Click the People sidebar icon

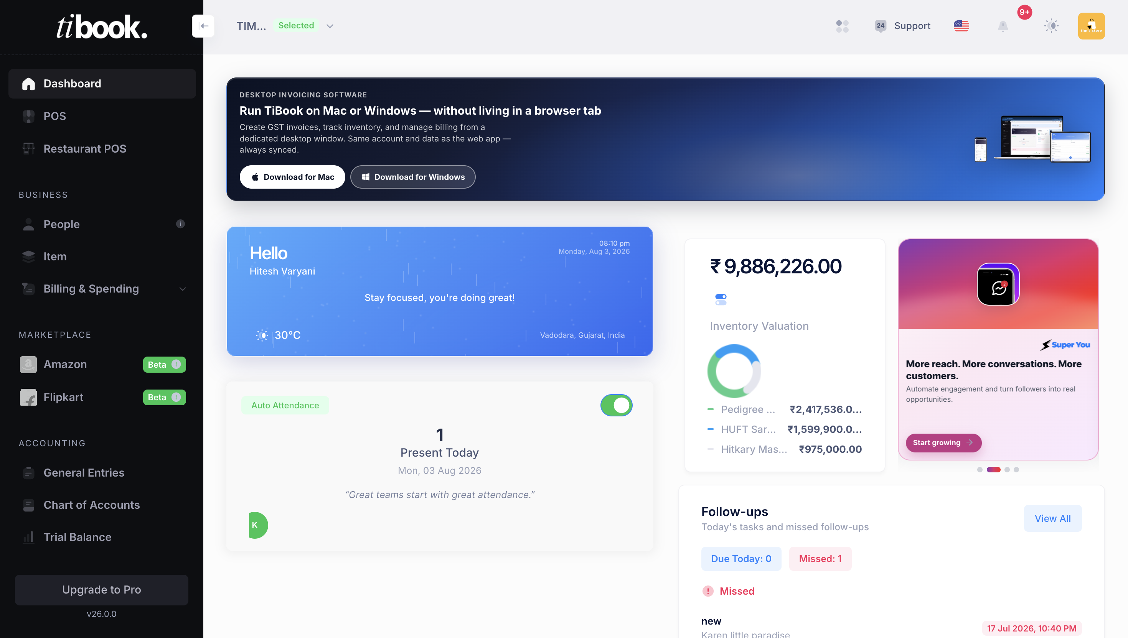(x=28, y=224)
